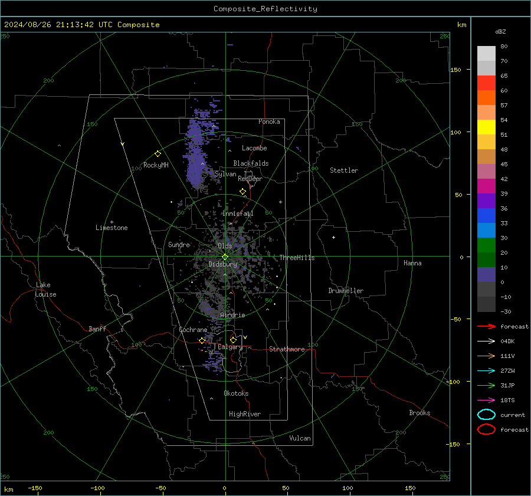Click the green 31JP arrow legend icon
Image resolution: width=531 pixels, height=496 pixels.
(486, 385)
